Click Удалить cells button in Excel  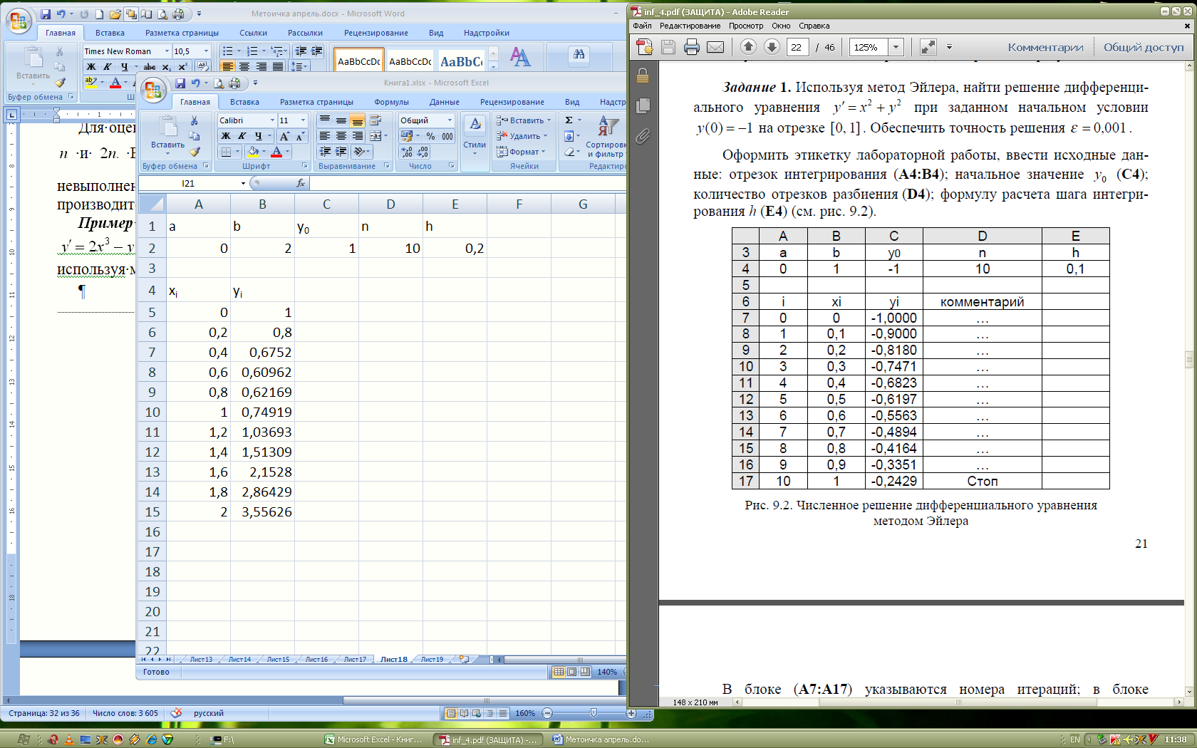(522, 136)
